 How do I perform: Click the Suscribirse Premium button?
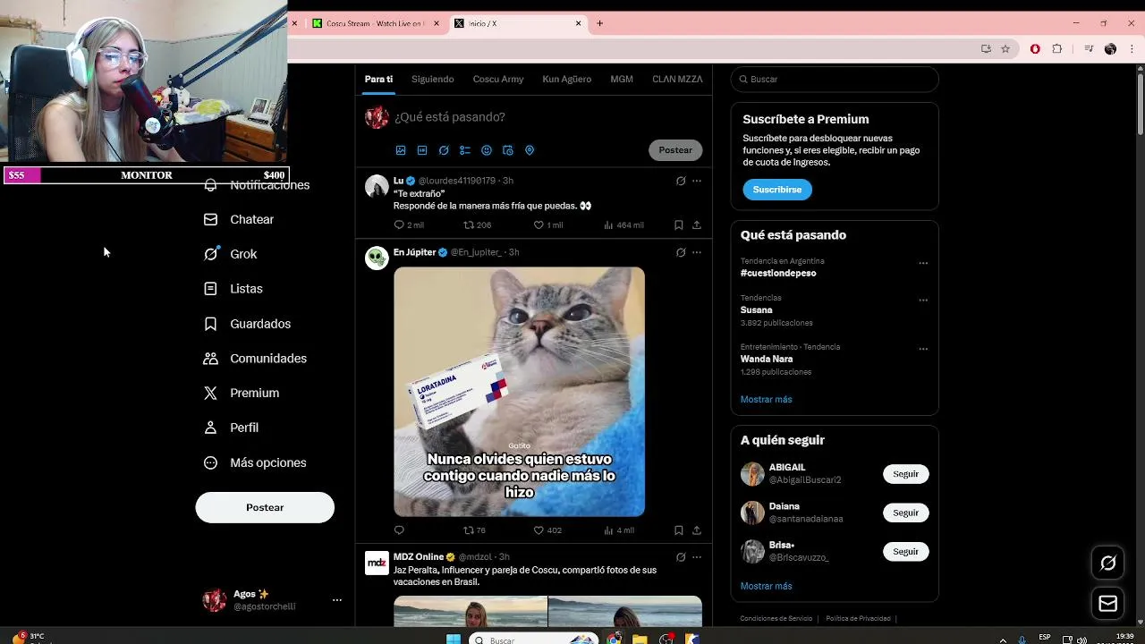777,190
